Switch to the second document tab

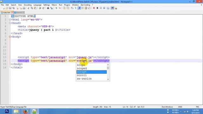[19, 13]
